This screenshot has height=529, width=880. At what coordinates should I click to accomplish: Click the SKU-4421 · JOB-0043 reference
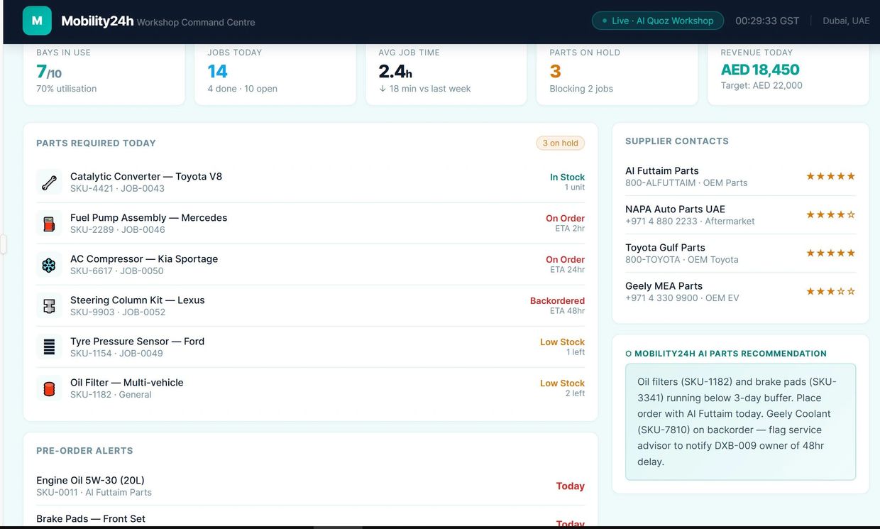click(117, 188)
